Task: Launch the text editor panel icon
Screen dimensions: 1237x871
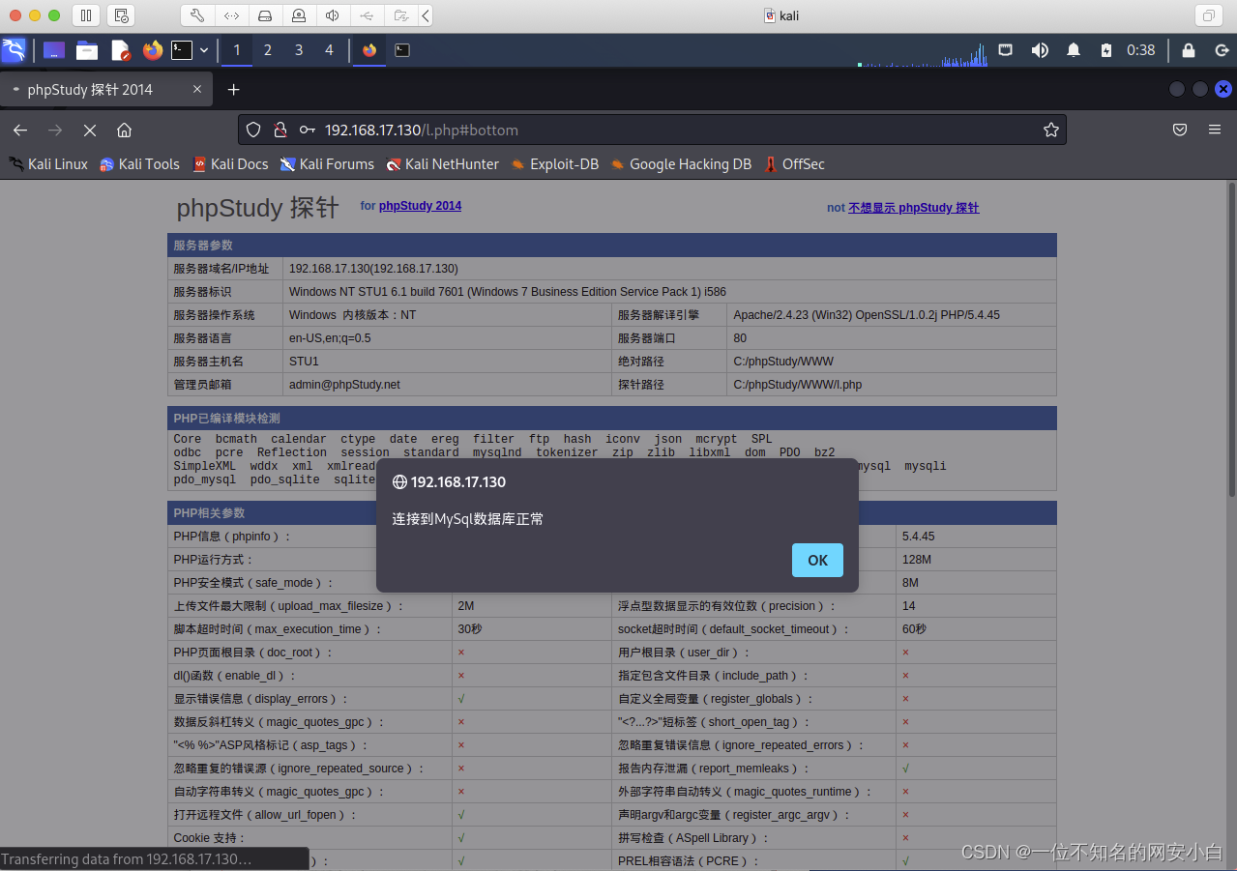Action: (x=120, y=50)
